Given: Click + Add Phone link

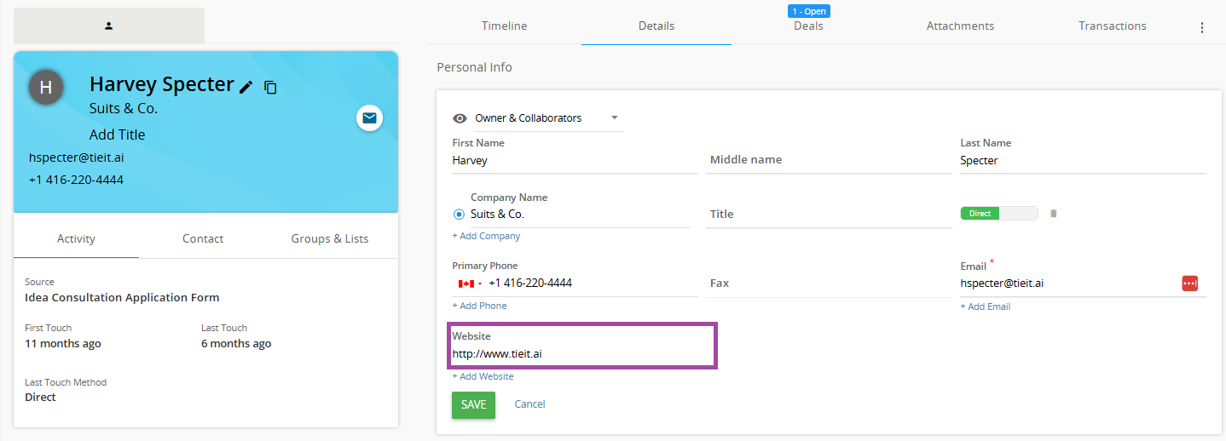Looking at the screenshot, I should point(479,306).
